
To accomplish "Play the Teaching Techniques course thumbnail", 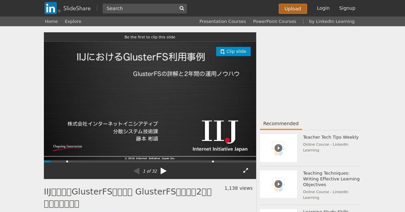I will pyautogui.click(x=278, y=184).
